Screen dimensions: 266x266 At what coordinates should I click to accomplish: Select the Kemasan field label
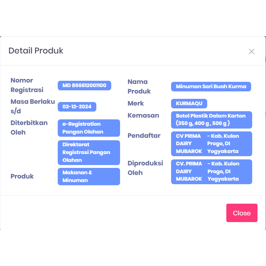point(143,115)
